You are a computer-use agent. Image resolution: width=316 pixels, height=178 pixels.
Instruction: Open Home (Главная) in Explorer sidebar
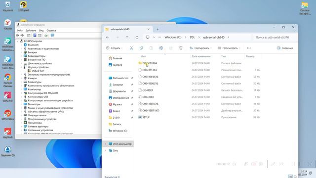pos(115,58)
